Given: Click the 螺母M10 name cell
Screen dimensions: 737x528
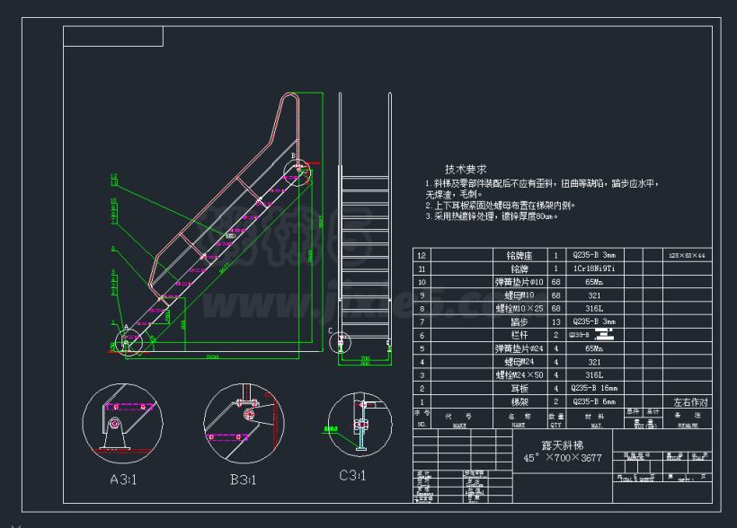Looking at the screenshot, I should click(519, 295).
